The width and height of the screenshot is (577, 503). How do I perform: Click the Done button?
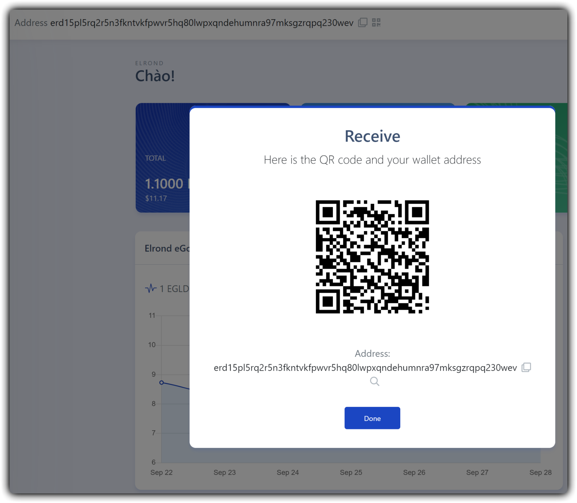click(x=372, y=418)
